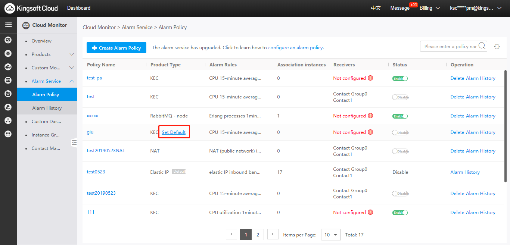Disable the test-pa policy toggle
The width and height of the screenshot is (510, 245).
point(400,78)
